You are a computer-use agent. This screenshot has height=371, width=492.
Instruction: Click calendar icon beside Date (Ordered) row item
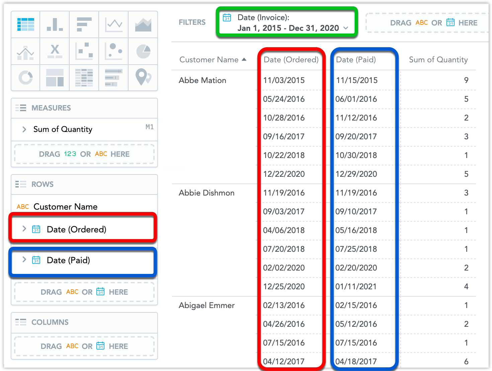pos(36,229)
